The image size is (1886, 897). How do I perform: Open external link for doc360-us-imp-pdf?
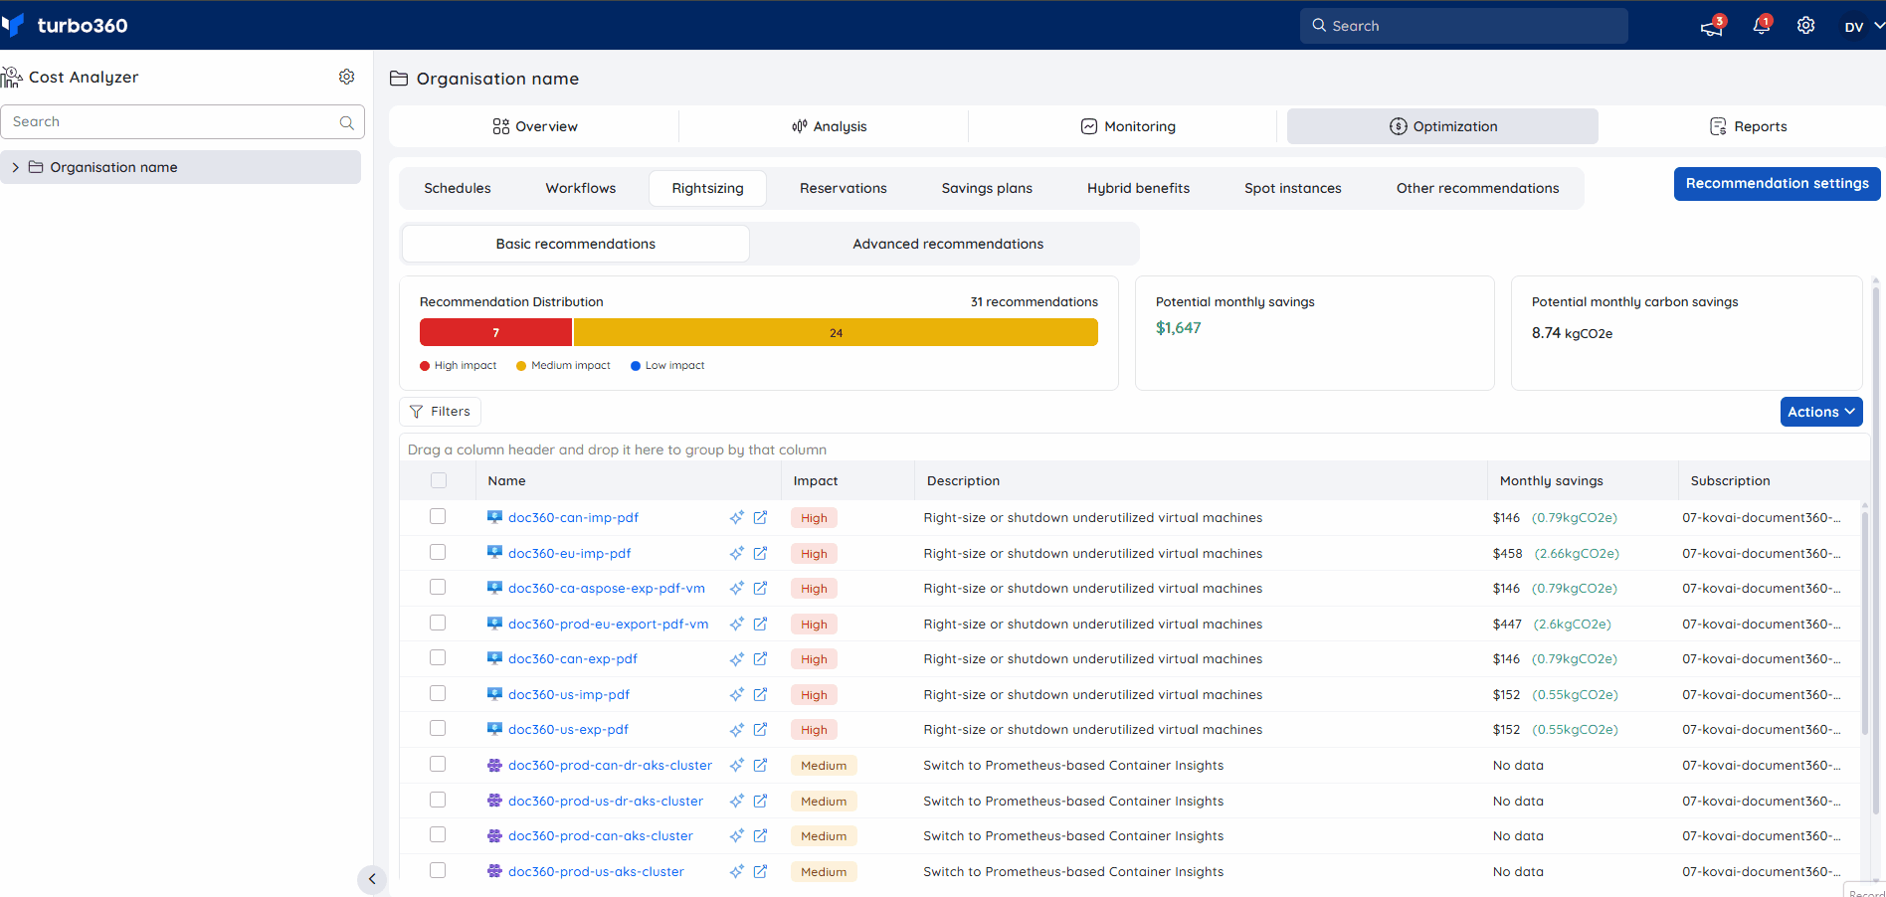point(760,695)
